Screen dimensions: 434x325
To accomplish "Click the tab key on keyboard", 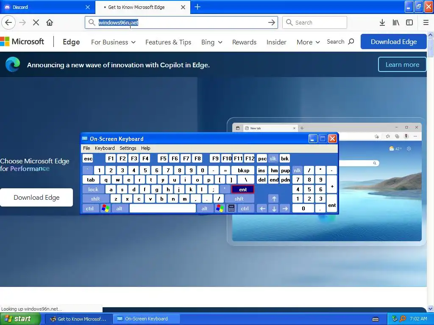I will pos(91,179).
